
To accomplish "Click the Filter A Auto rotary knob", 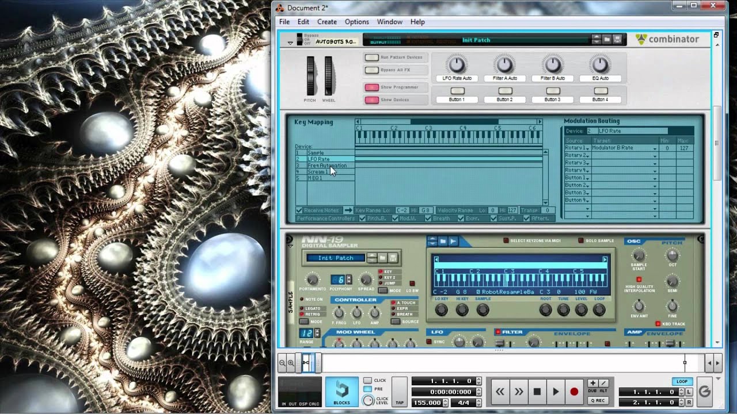I will pos(504,64).
